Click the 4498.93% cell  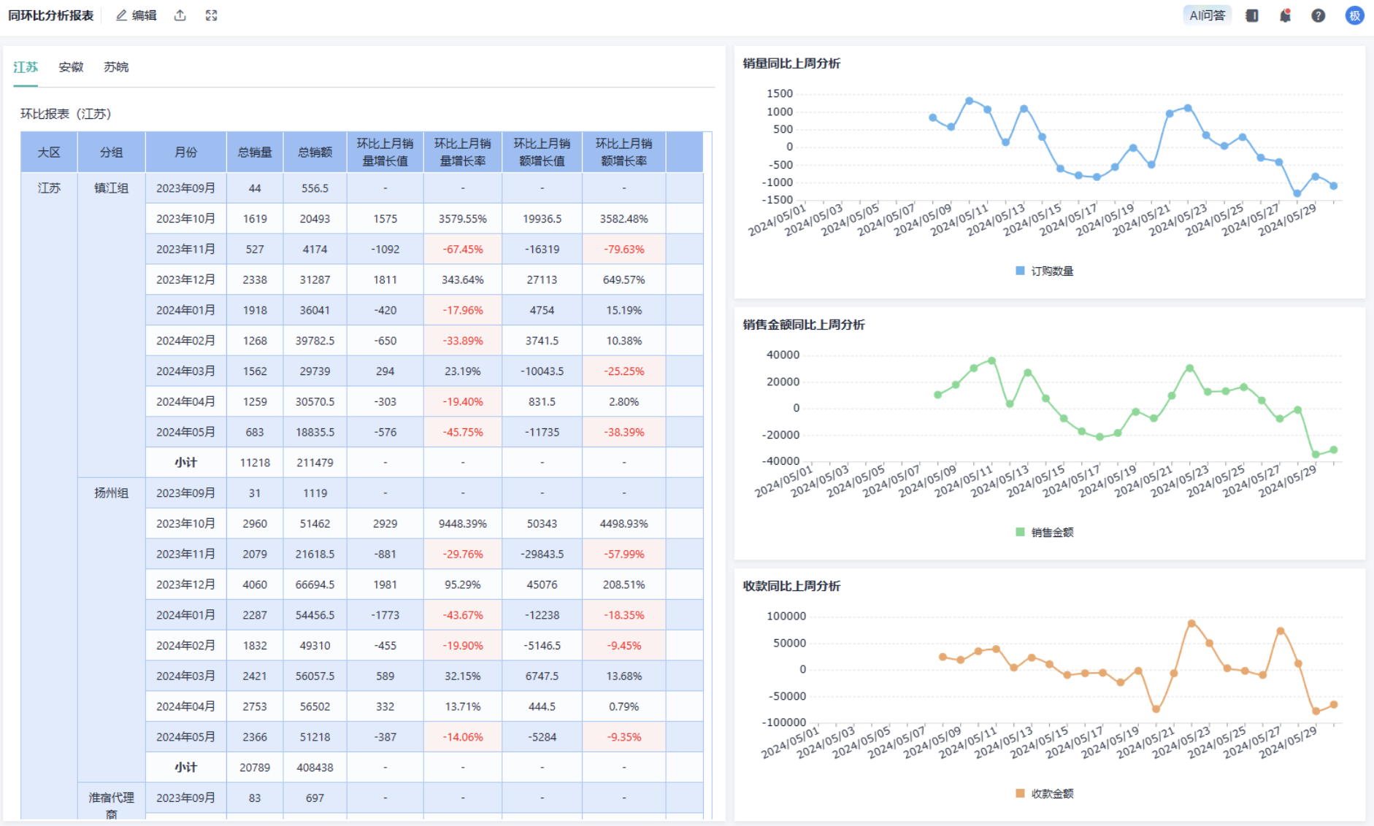624,524
